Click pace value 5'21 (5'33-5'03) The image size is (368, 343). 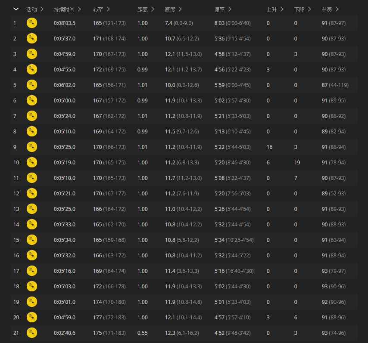(x=232, y=116)
